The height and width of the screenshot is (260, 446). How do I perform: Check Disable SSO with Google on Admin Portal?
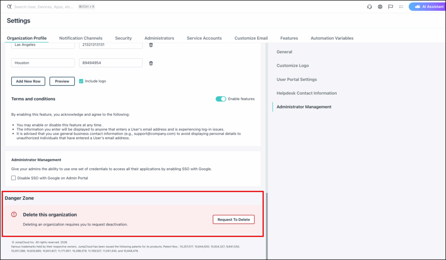(x=14, y=178)
